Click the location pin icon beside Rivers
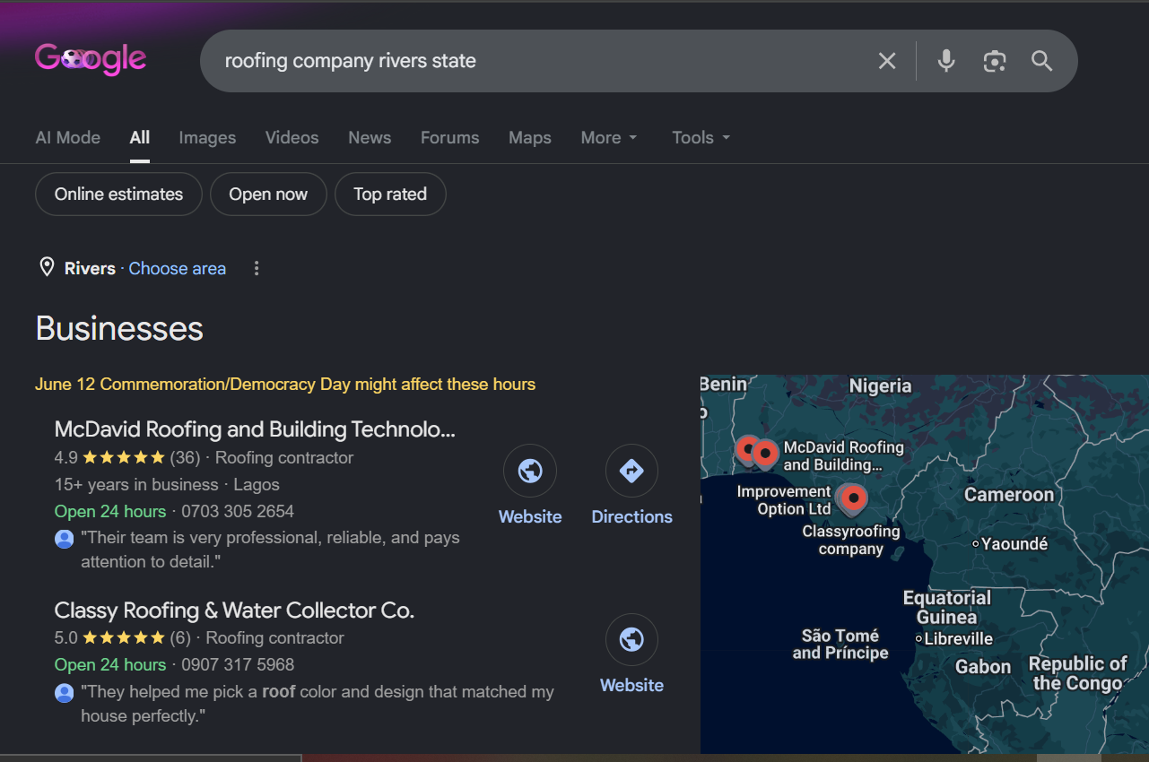1149x762 pixels. pyautogui.click(x=47, y=267)
